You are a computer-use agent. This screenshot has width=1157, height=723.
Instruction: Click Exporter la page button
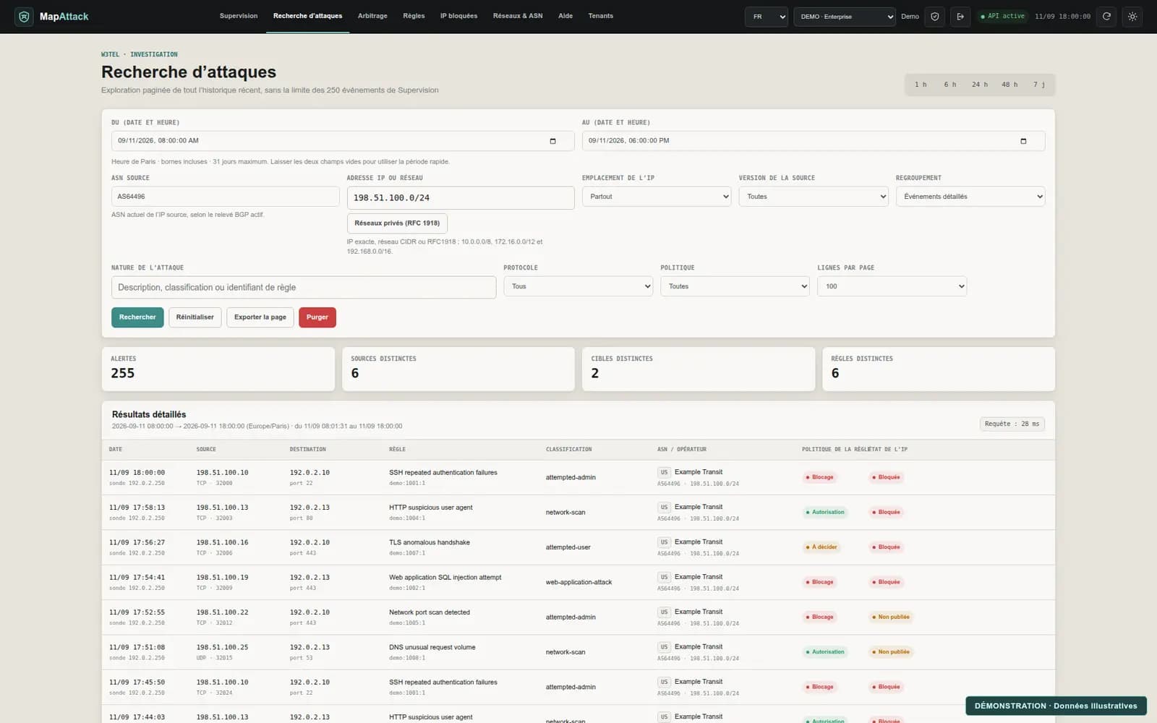click(260, 317)
